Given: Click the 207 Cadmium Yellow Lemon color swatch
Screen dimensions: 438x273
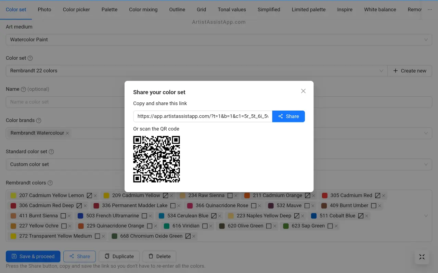Looking at the screenshot, I should click(x=13, y=196).
